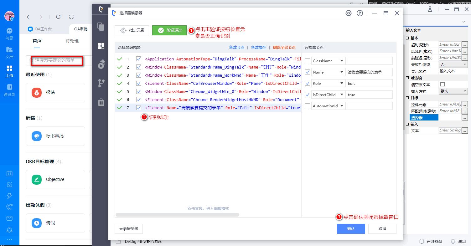The width and height of the screenshot is (471, 246).
Task: Open the debug run icon in dark sidebar
Action: click(101, 64)
